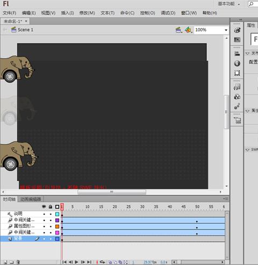Open the Align panel icon
258x265 pixels.
[x=237, y=53]
